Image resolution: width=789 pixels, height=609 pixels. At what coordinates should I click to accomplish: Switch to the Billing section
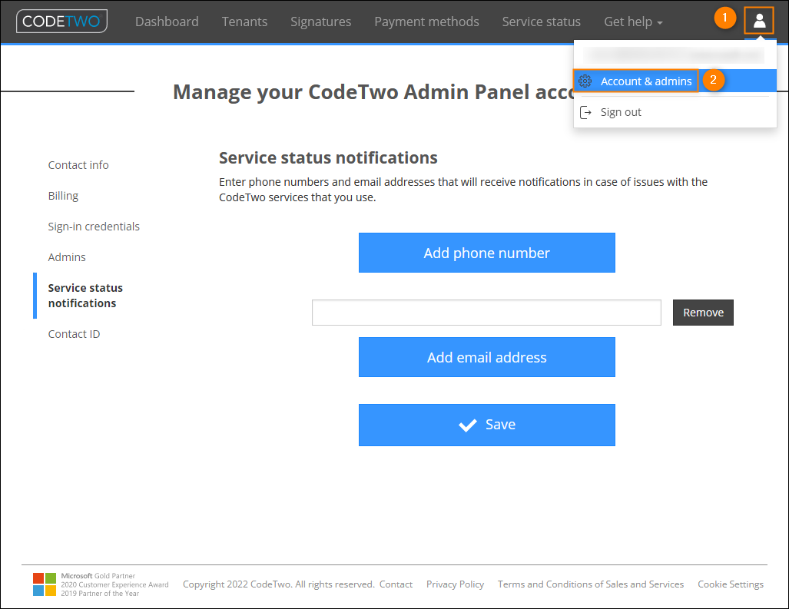(x=63, y=196)
